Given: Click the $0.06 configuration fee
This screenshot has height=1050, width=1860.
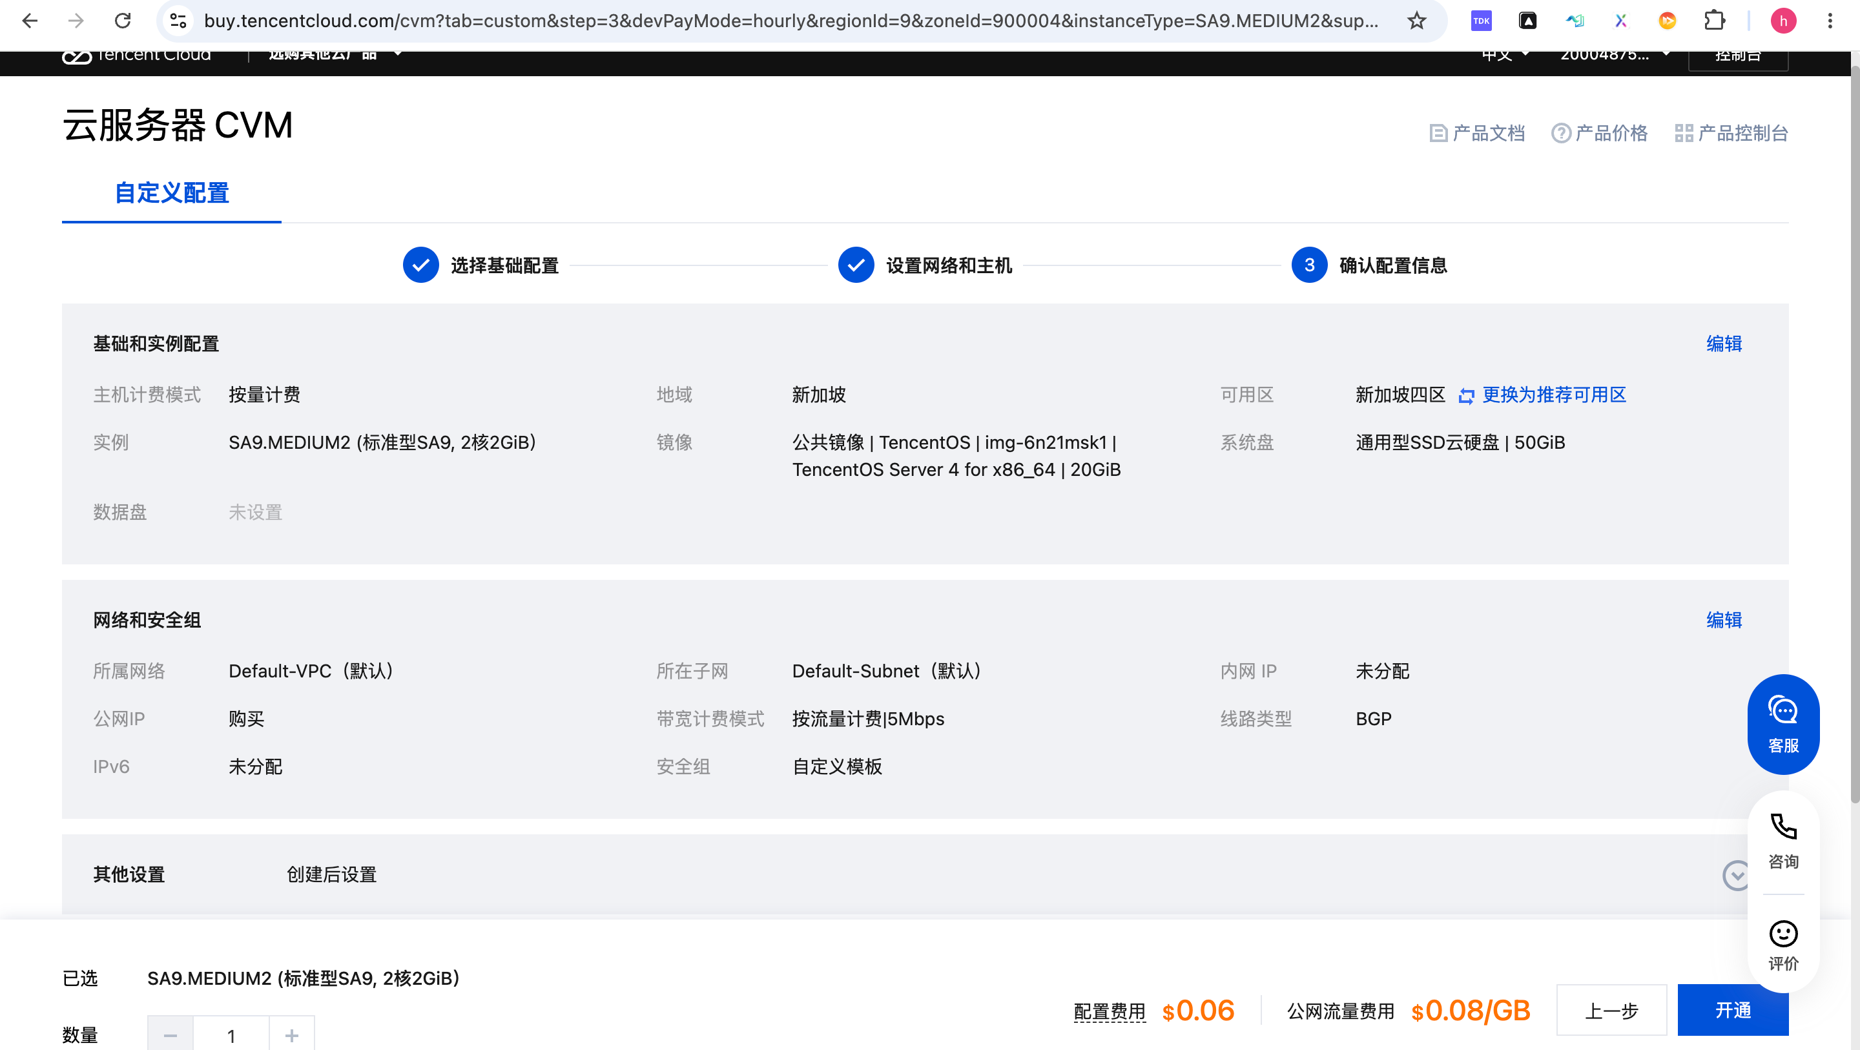Looking at the screenshot, I should (1199, 1011).
